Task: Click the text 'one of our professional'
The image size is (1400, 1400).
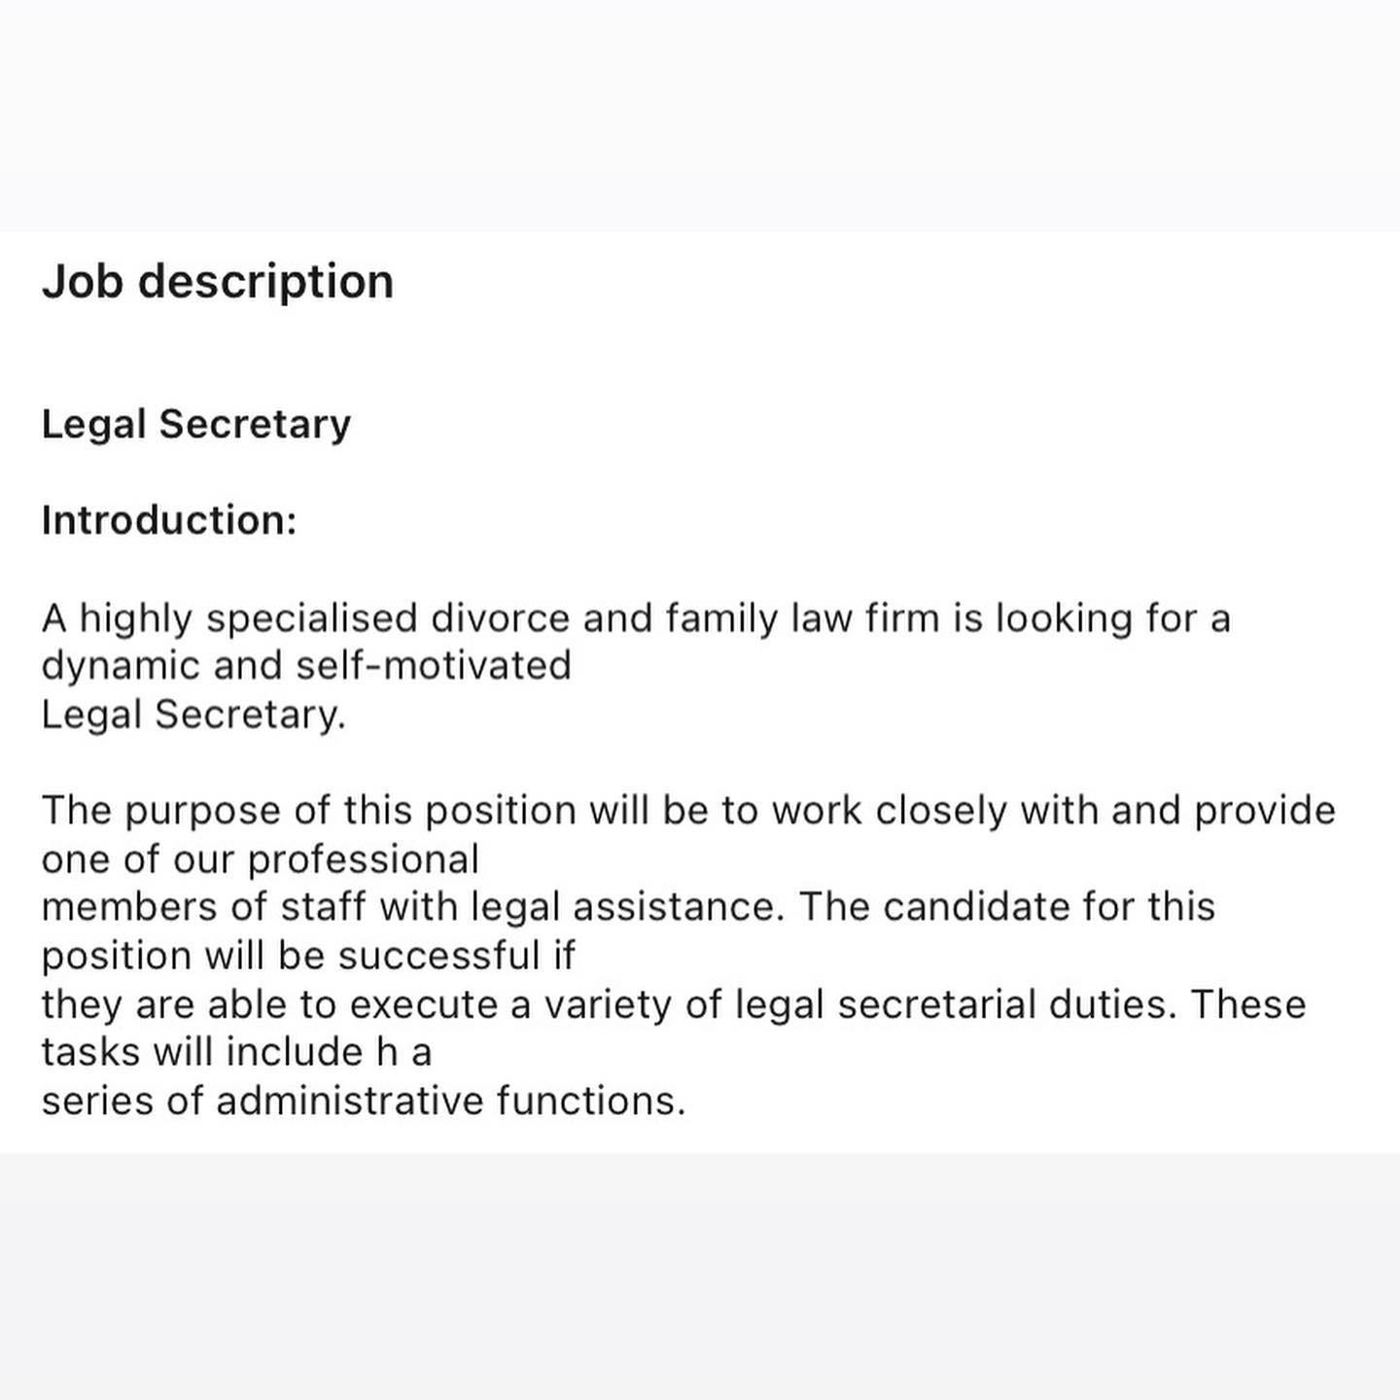Action: coord(261,859)
